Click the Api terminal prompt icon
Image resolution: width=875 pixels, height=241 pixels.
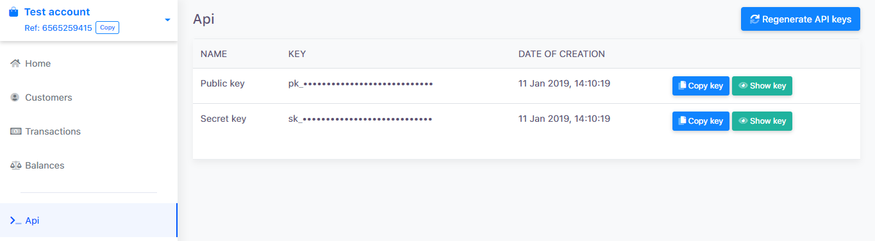pyautogui.click(x=15, y=220)
